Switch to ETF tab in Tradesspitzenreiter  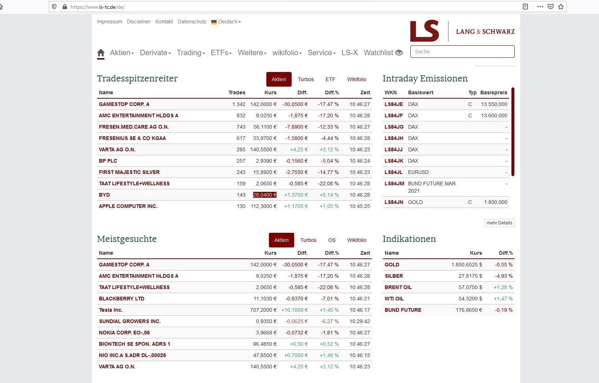[330, 79]
